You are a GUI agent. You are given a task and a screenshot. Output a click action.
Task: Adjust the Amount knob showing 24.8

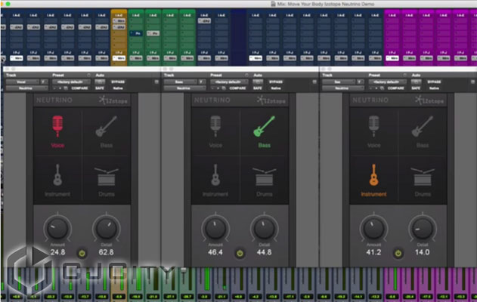tap(57, 227)
